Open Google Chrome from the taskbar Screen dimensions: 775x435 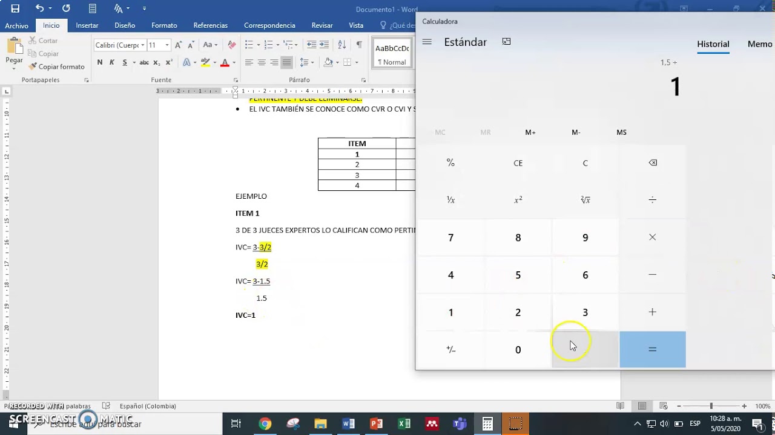[265, 424]
